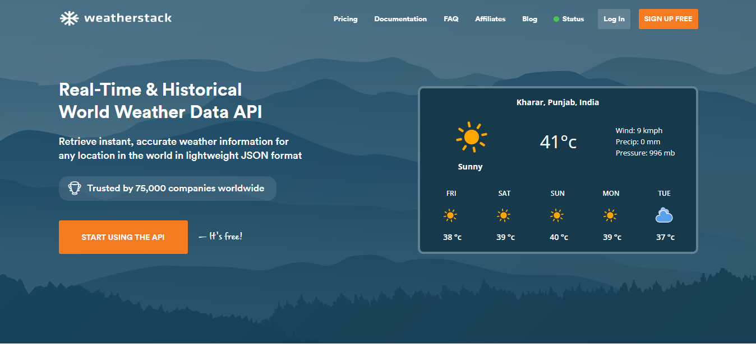Open the Affiliates link
This screenshot has width=756, height=344.
pos(490,19)
